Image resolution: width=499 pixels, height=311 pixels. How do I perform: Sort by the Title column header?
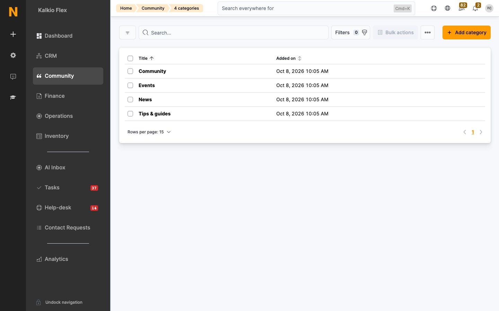(146, 58)
